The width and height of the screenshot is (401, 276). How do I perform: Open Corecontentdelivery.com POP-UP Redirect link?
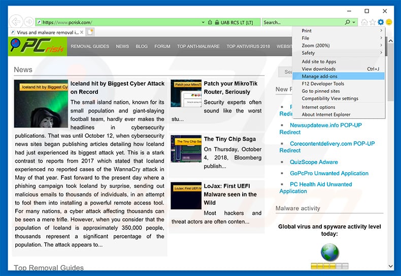coord(327,147)
